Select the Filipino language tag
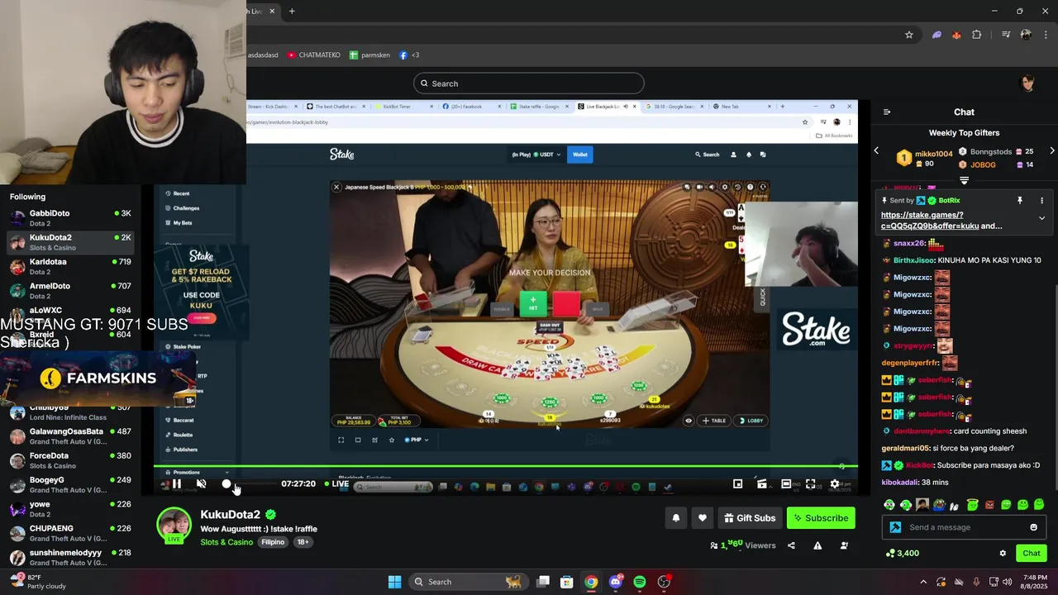The height and width of the screenshot is (595, 1058). point(273,542)
